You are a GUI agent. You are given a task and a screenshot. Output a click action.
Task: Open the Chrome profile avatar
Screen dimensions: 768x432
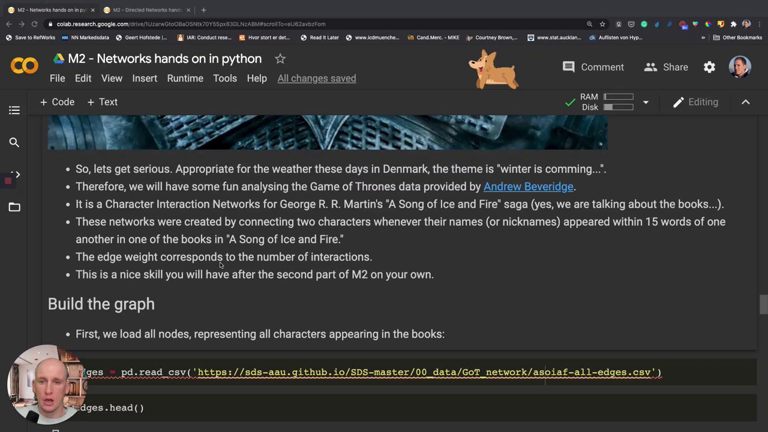746,24
